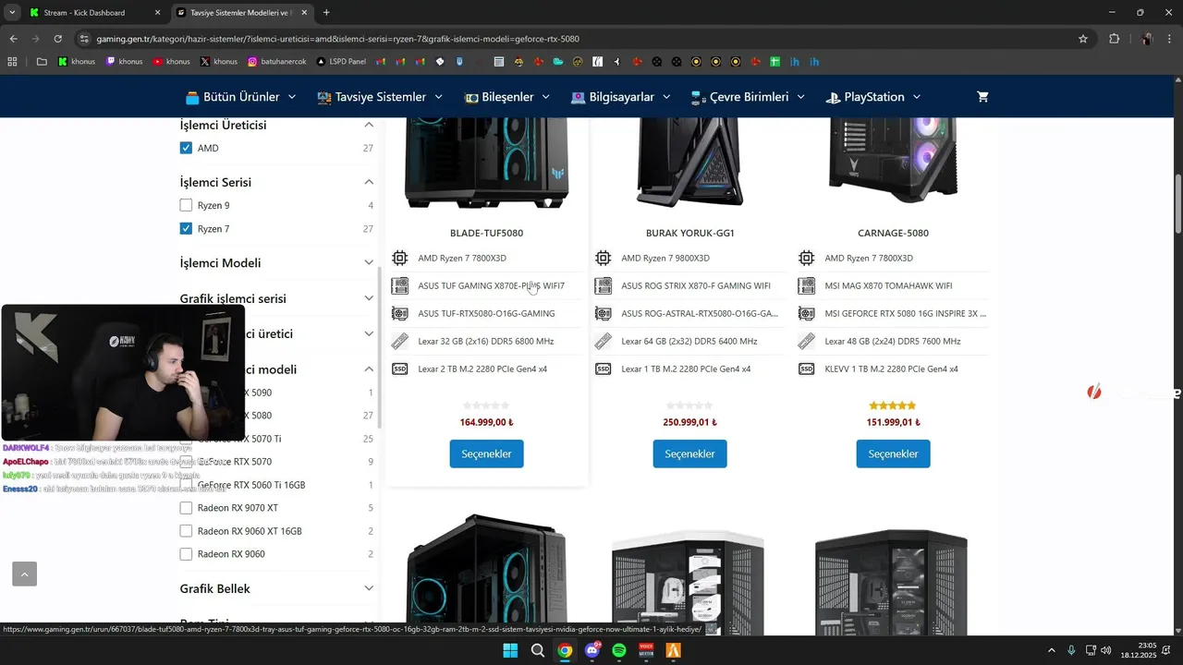Click the GPU icon in BURAK YORUK-GG1 card
The height and width of the screenshot is (665, 1183).
pyautogui.click(x=603, y=313)
